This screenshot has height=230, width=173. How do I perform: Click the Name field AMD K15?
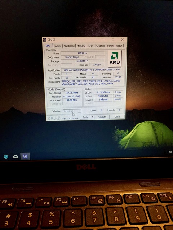[83, 53]
